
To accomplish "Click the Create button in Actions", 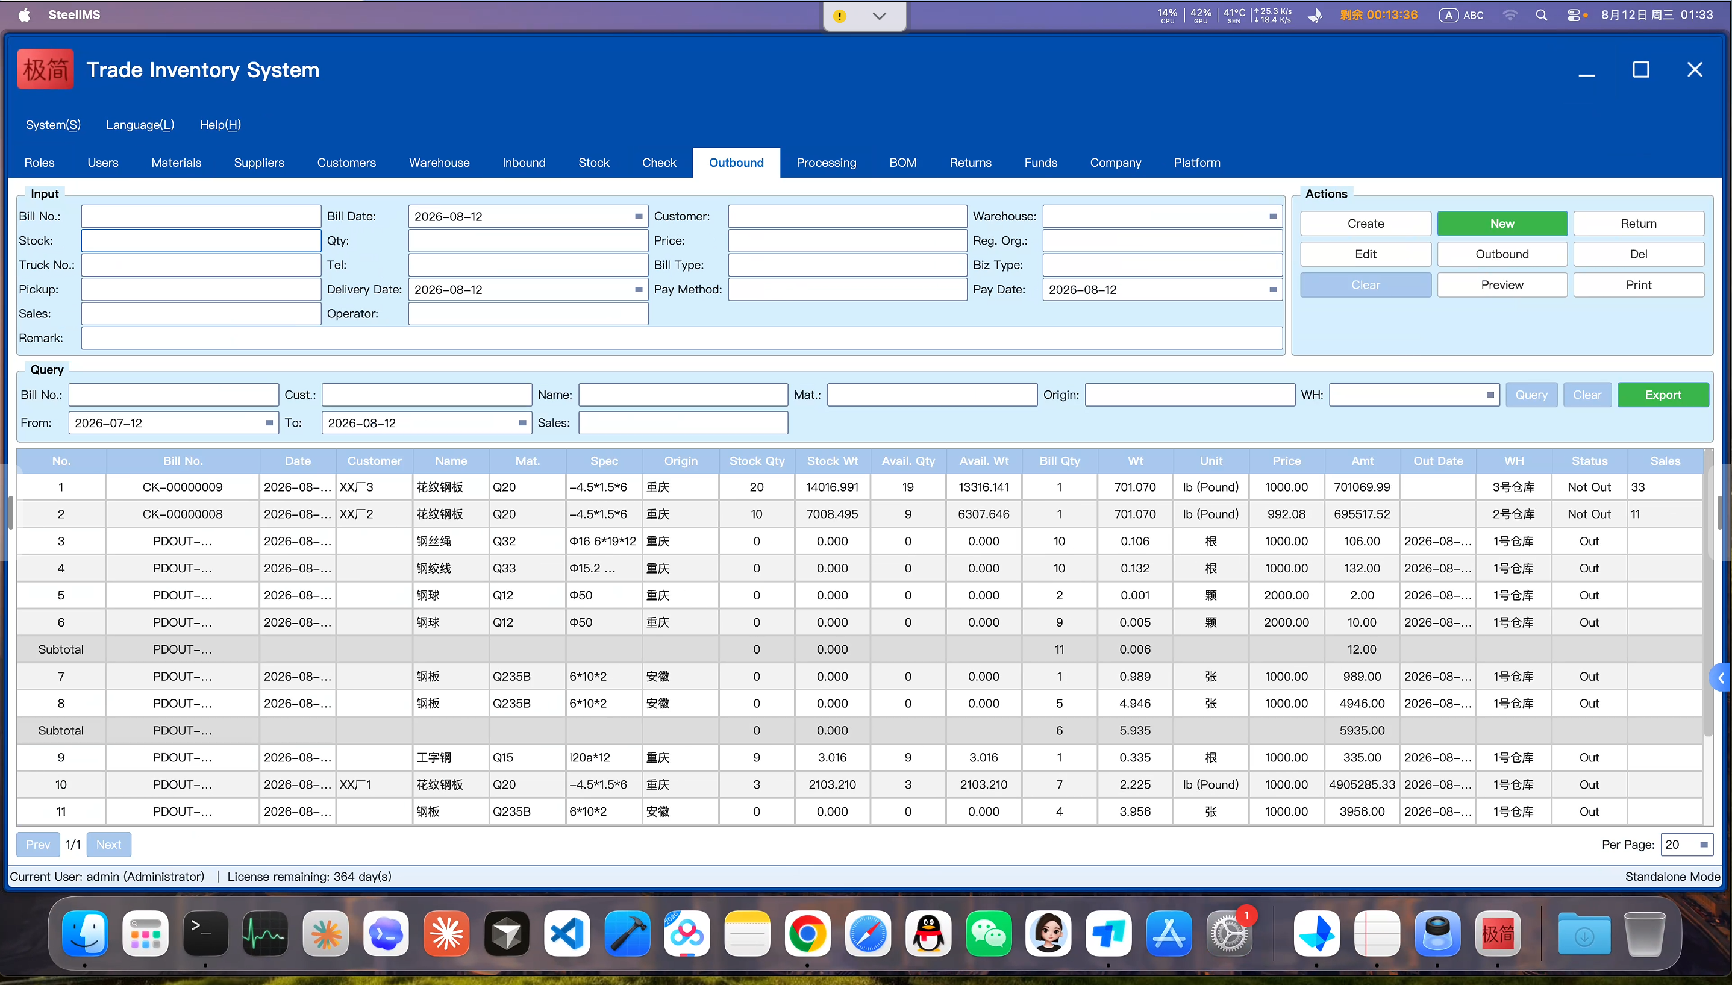I will 1366,224.
